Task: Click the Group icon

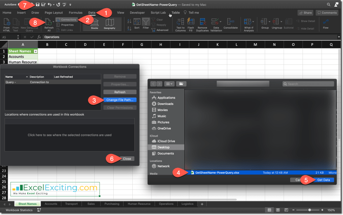Action: pos(264,22)
